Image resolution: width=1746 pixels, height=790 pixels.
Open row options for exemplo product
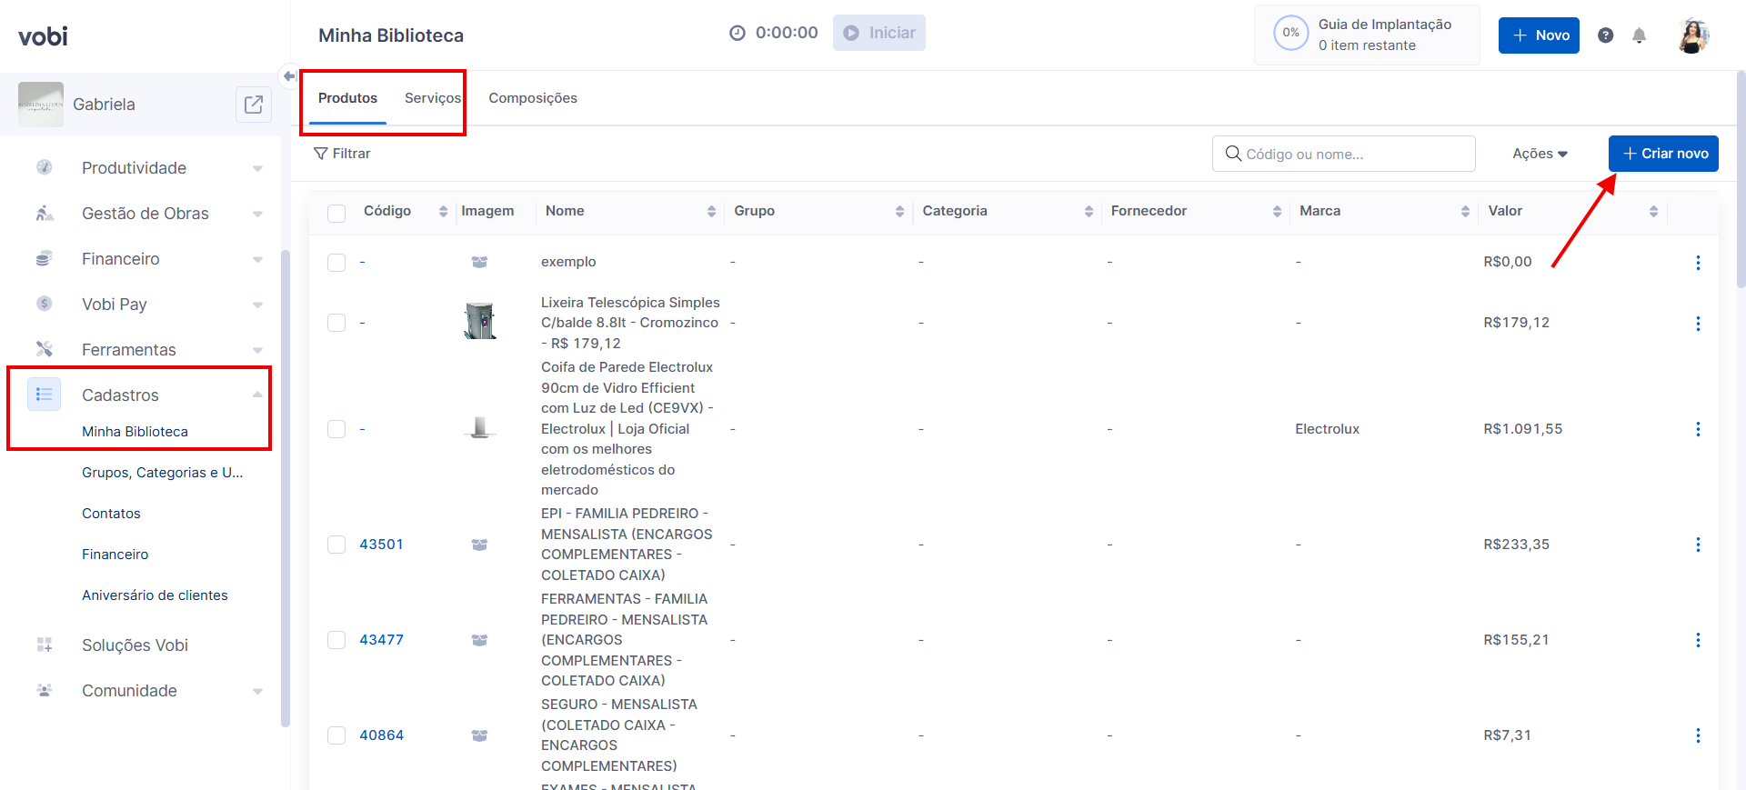coord(1698,262)
